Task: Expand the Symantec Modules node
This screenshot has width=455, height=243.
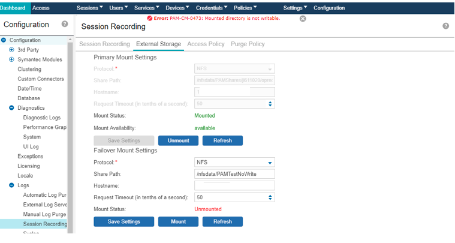Action: [x=11, y=59]
